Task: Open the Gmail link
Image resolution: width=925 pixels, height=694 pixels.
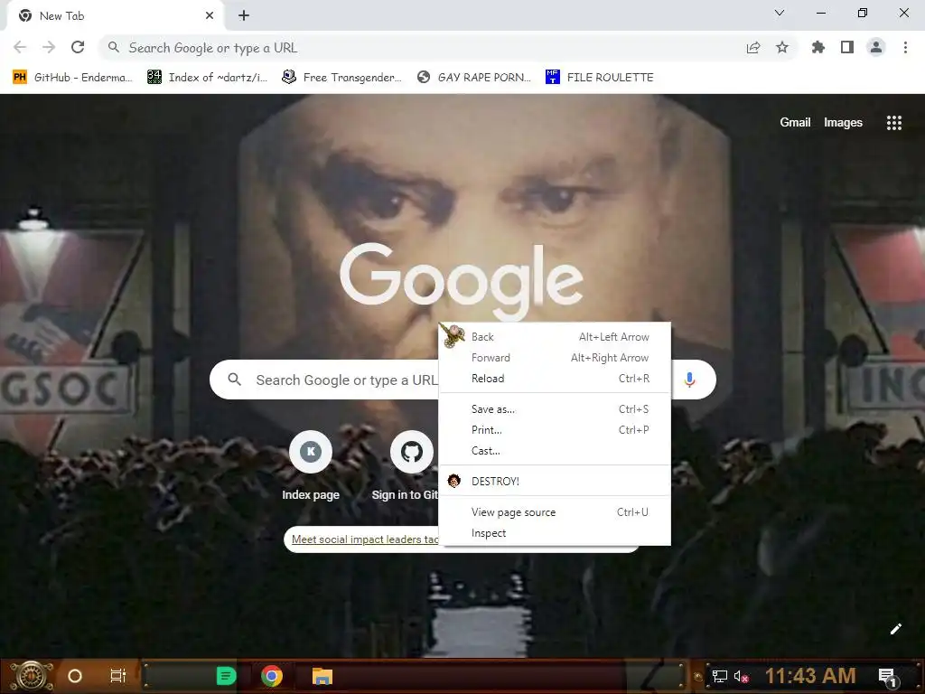Action: pyautogui.click(x=795, y=122)
